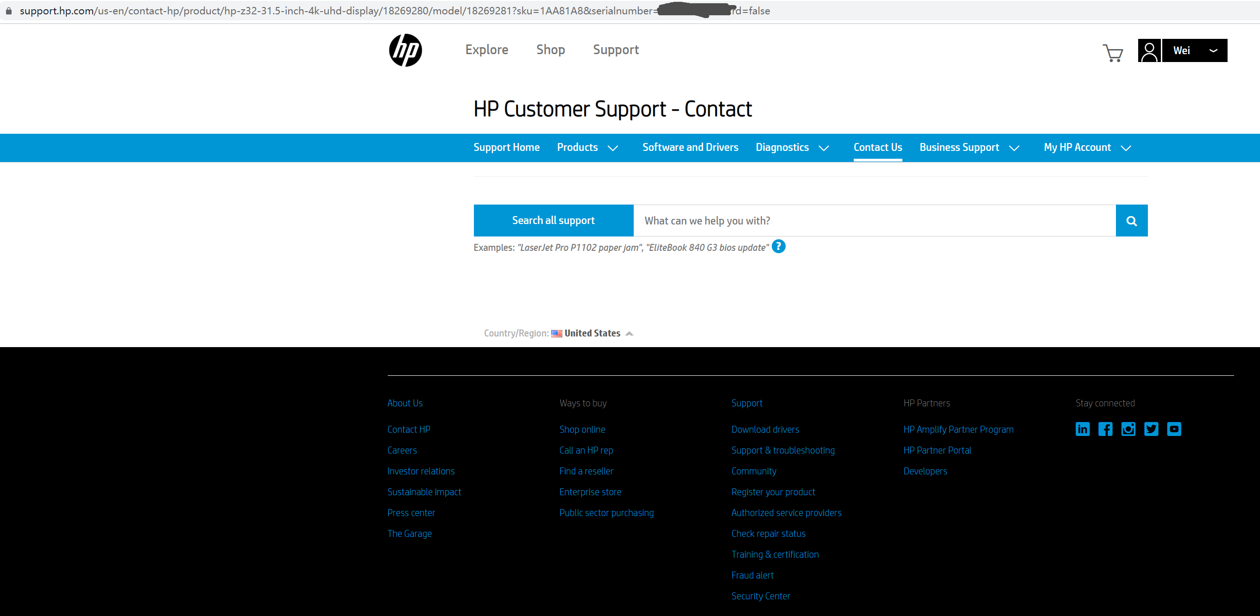Open the Software and Drivers tab
The height and width of the screenshot is (616, 1260).
click(x=690, y=148)
